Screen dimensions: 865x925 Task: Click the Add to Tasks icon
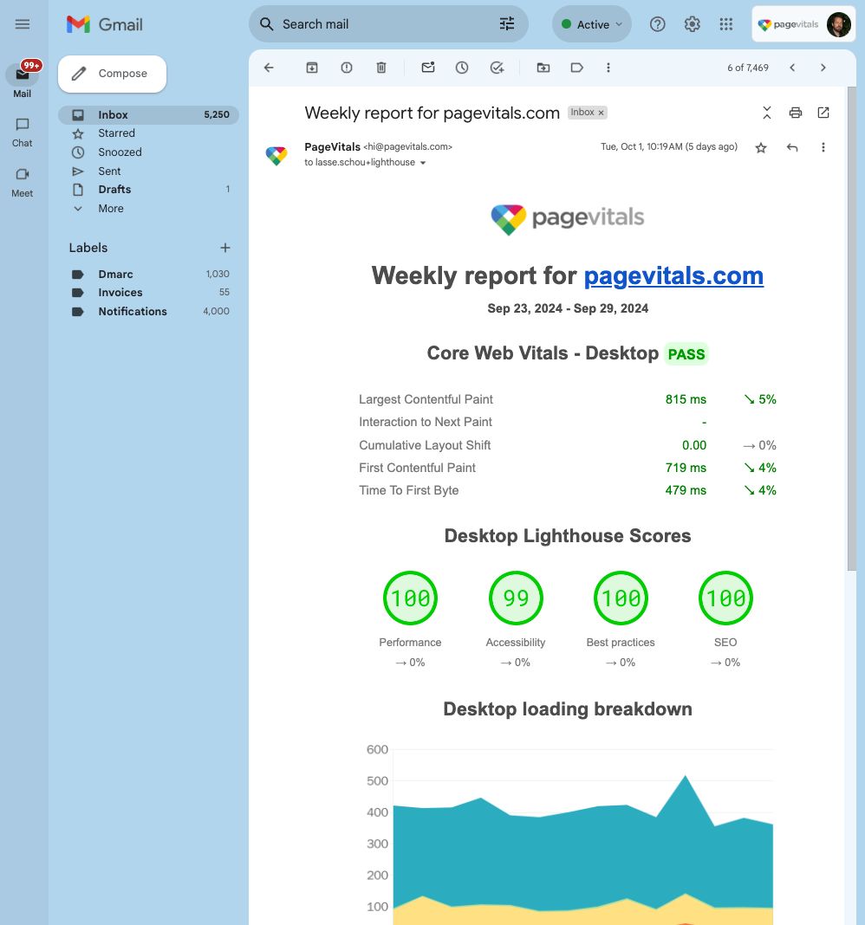pyautogui.click(x=497, y=68)
